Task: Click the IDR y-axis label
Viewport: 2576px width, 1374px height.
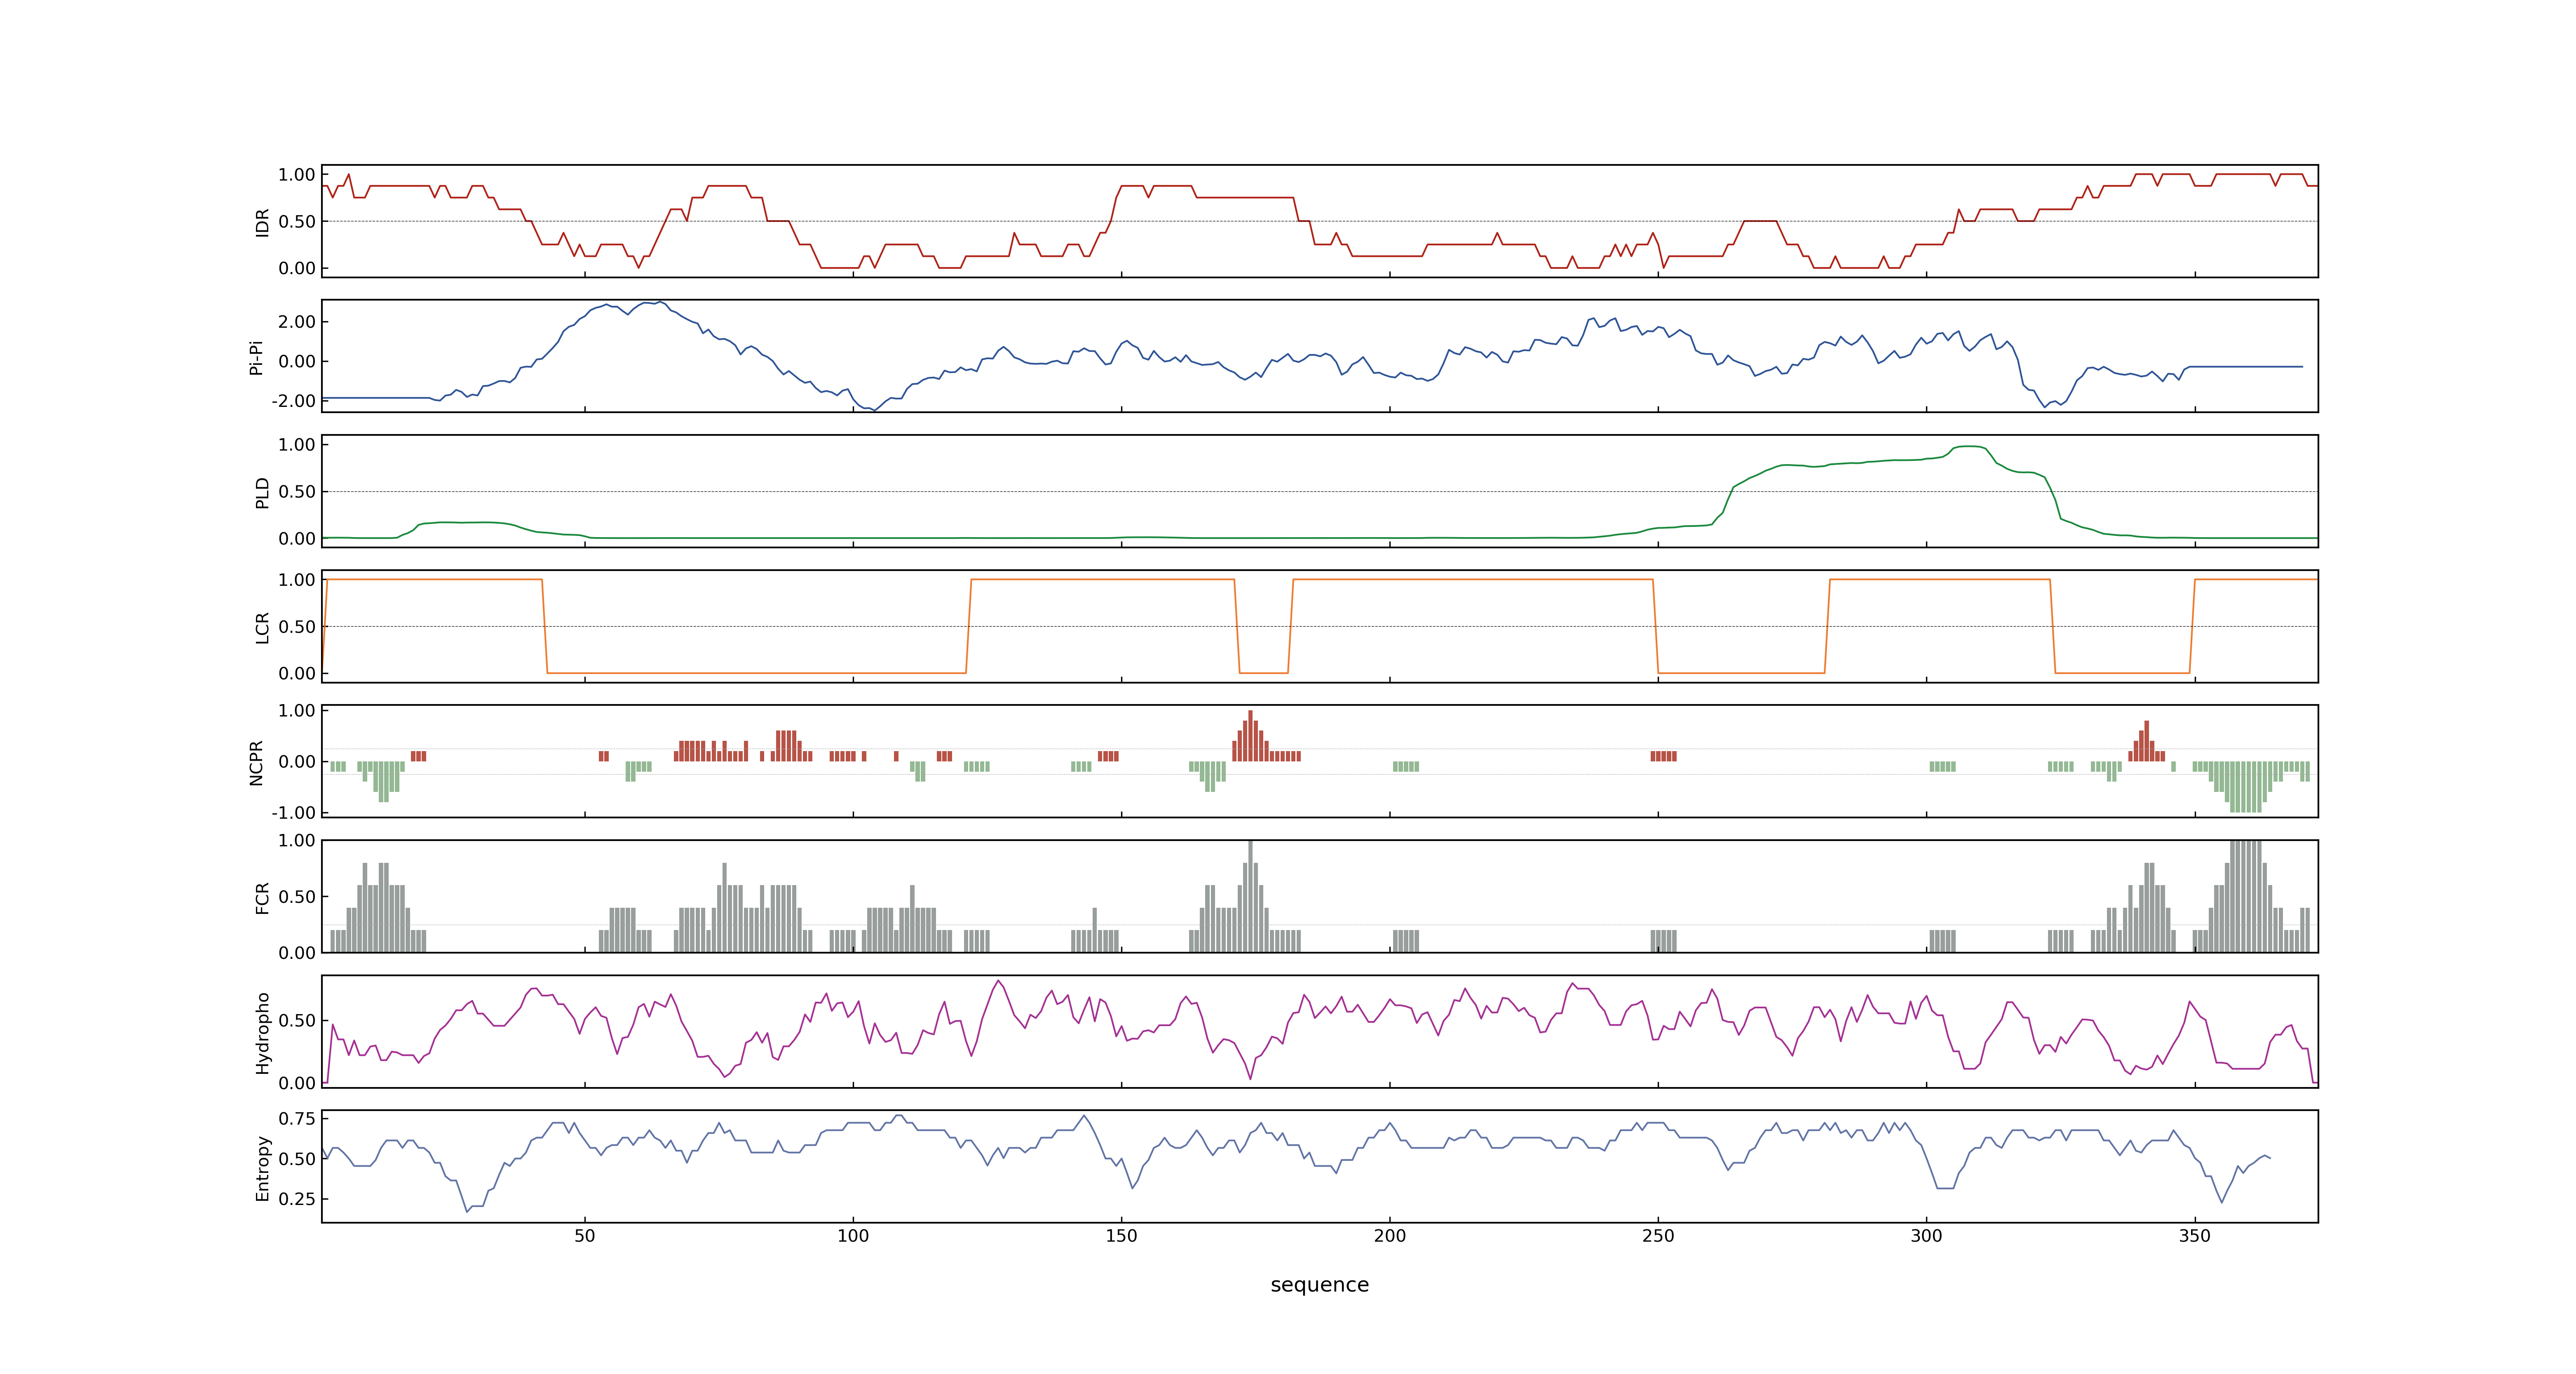Action: [x=262, y=222]
